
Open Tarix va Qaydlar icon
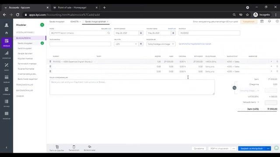click(x=57, y=147)
